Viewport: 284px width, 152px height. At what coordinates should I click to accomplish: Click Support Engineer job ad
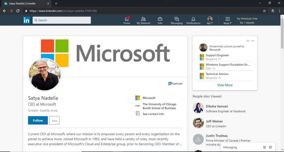217,55
